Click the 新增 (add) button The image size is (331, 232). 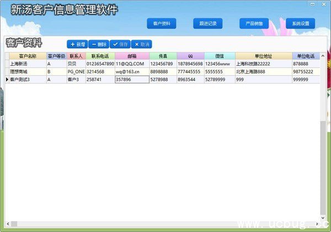pos(77,44)
